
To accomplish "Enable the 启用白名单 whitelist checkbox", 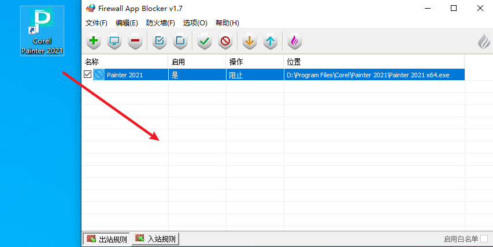I will point(484,239).
